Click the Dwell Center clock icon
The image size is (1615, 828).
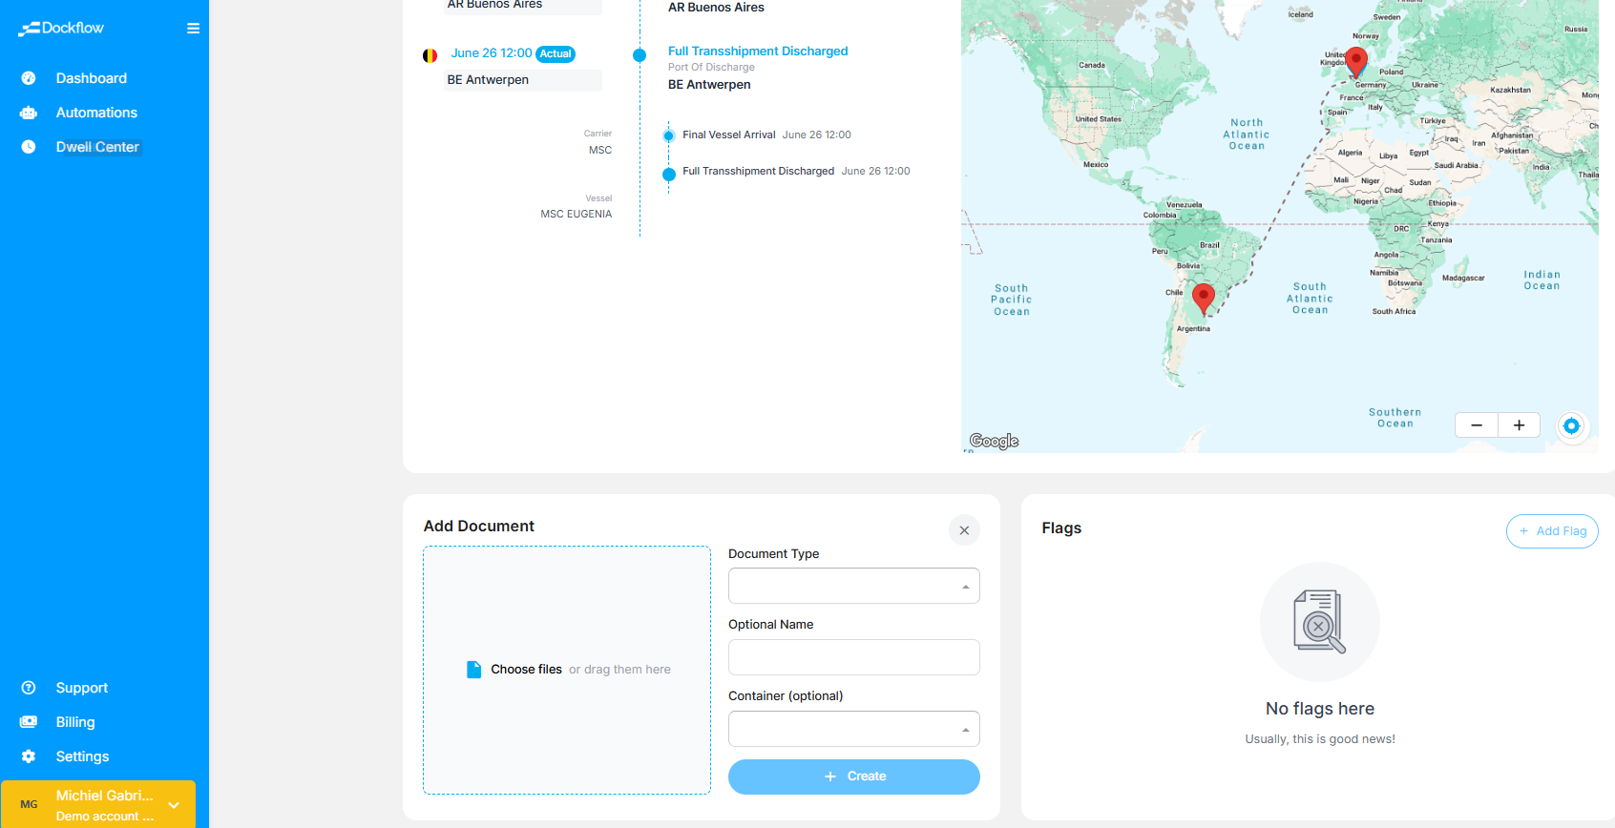(29, 147)
